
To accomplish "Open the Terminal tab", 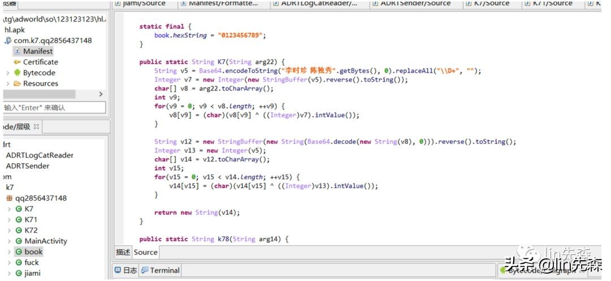I will [x=161, y=270].
